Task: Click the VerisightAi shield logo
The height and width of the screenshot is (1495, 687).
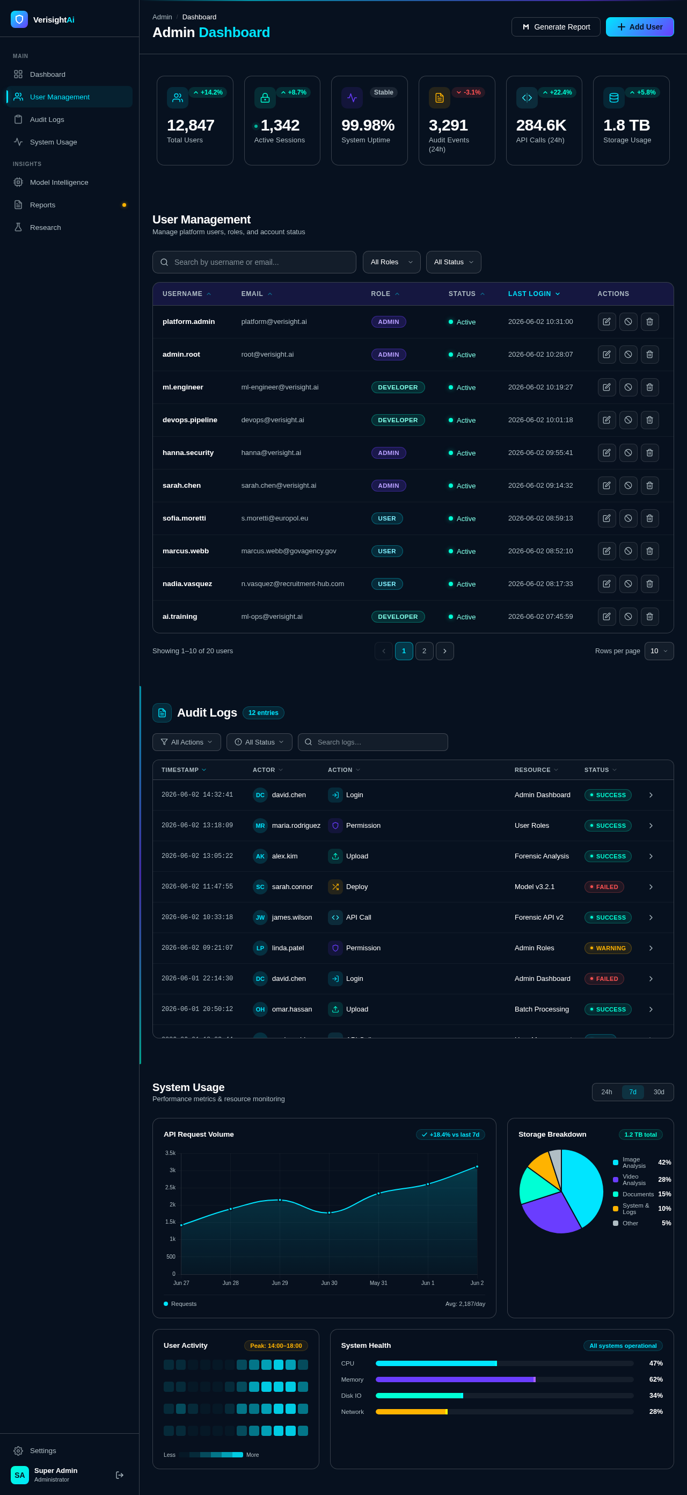Action: (19, 19)
